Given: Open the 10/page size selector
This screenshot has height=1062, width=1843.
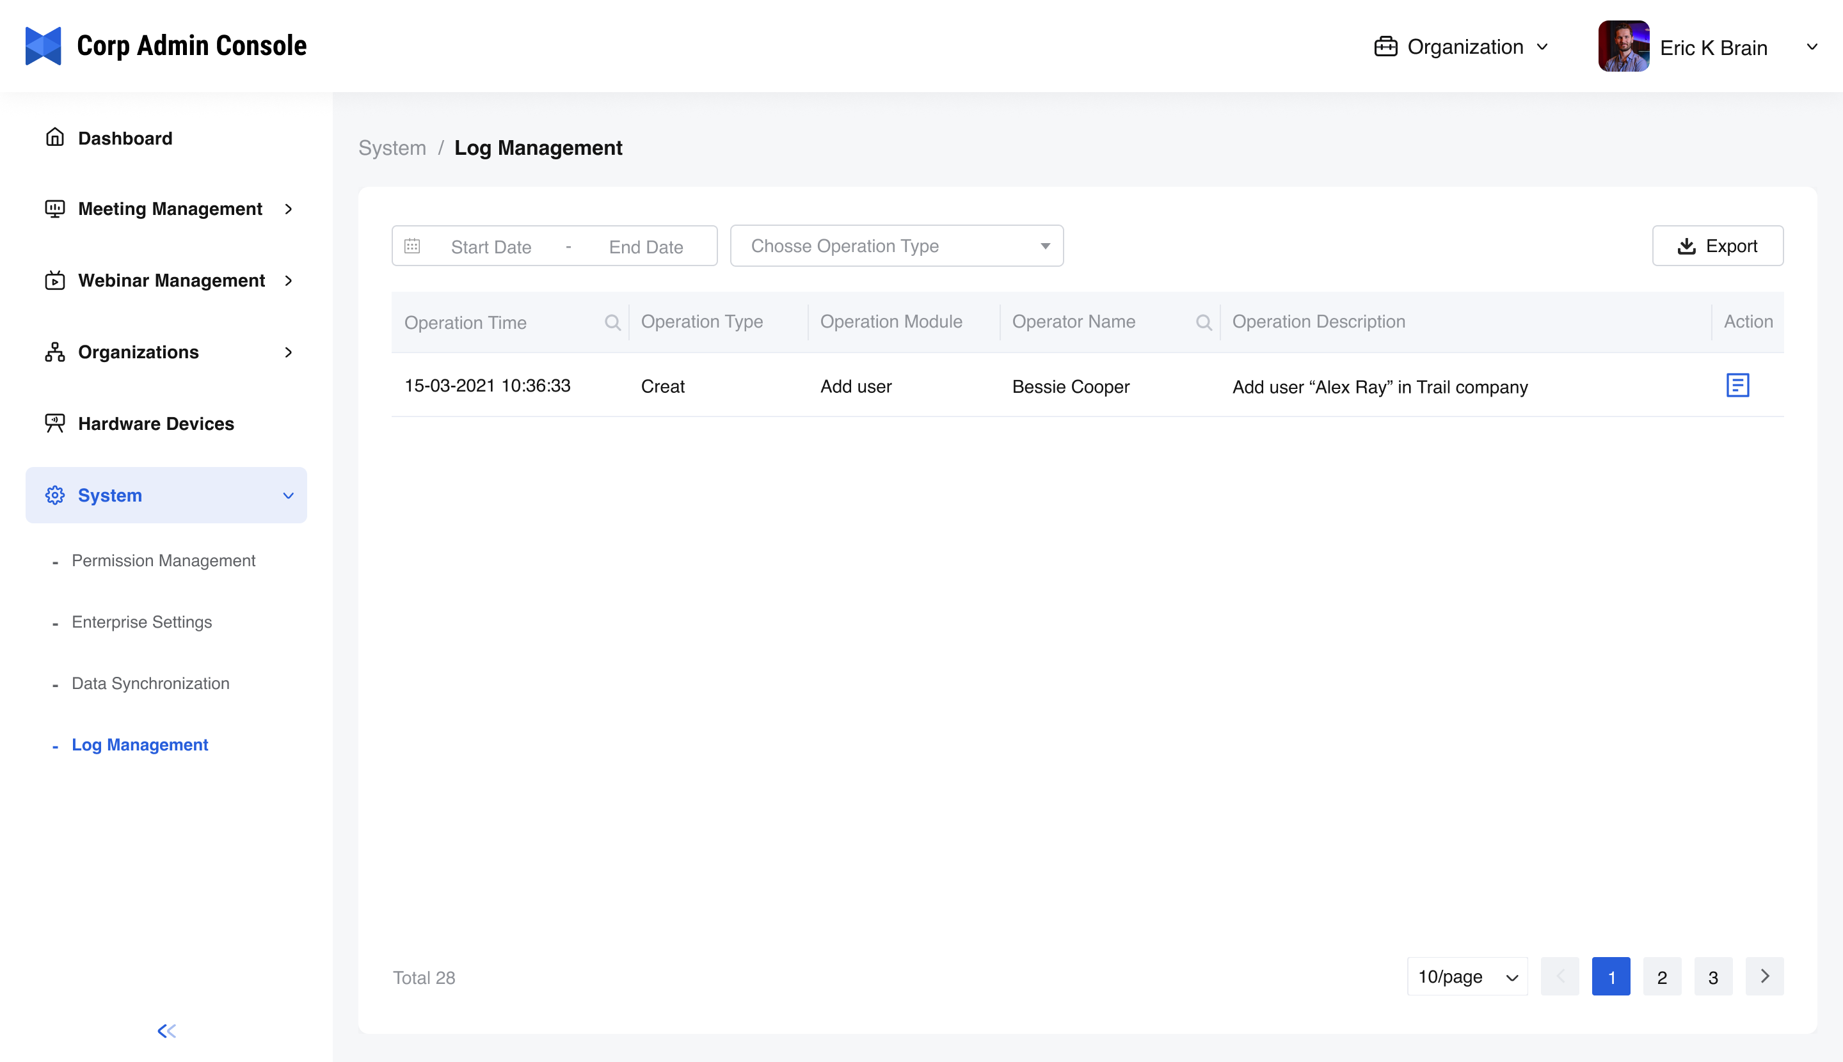Looking at the screenshot, I should pyautogui.click(x=1467, y=977).
